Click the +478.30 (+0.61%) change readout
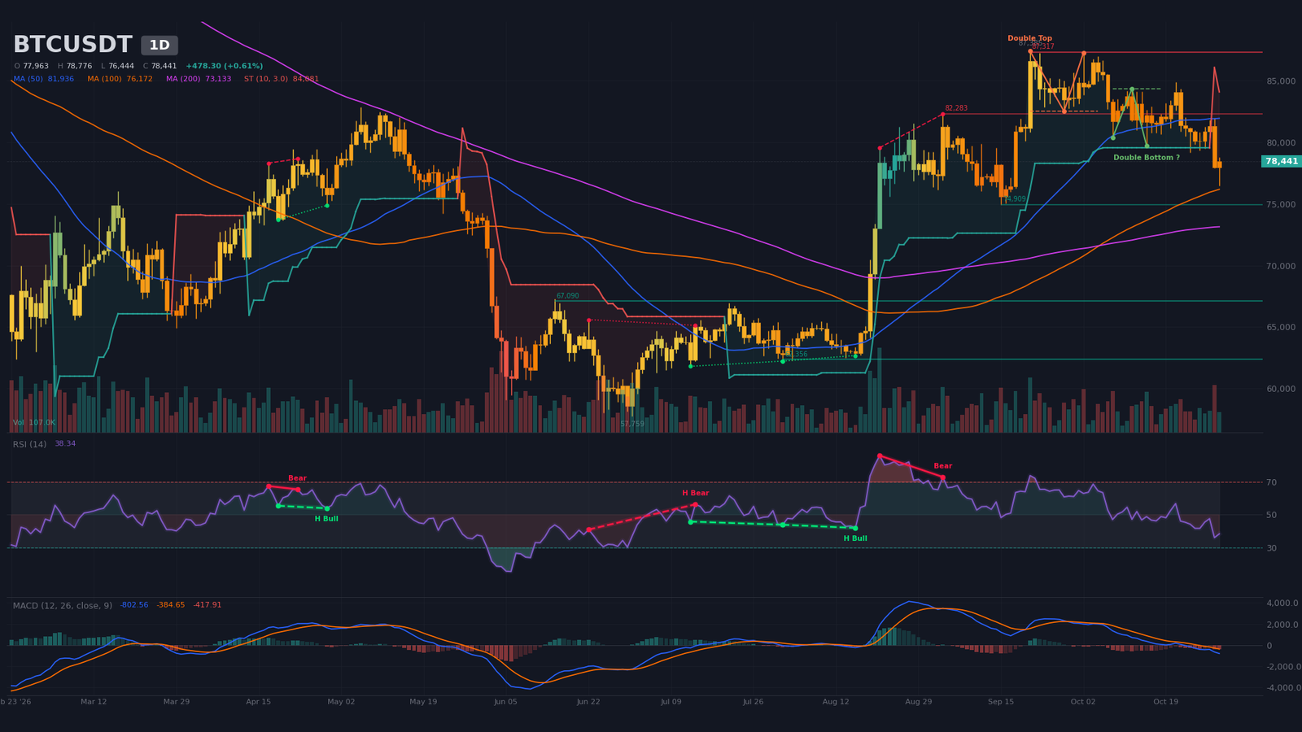1302x732 pixels. (224, 66)
